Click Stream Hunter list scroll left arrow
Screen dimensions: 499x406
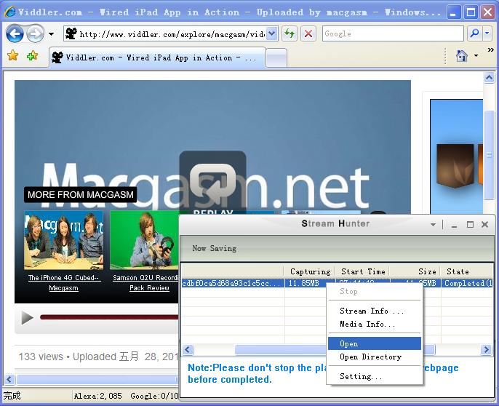pos(188,350)
